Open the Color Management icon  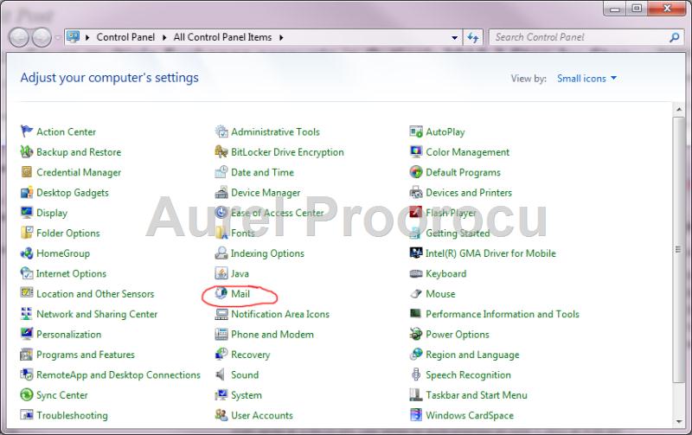tap(416, 151)
